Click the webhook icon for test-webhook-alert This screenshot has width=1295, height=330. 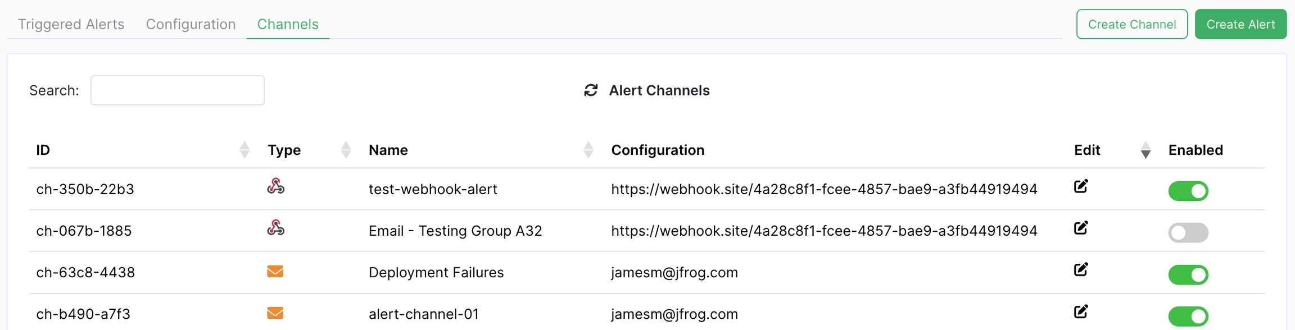coord(275,186)
